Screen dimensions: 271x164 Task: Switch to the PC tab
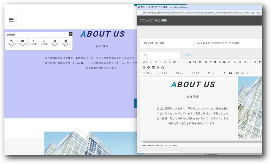tap(160, 55)
